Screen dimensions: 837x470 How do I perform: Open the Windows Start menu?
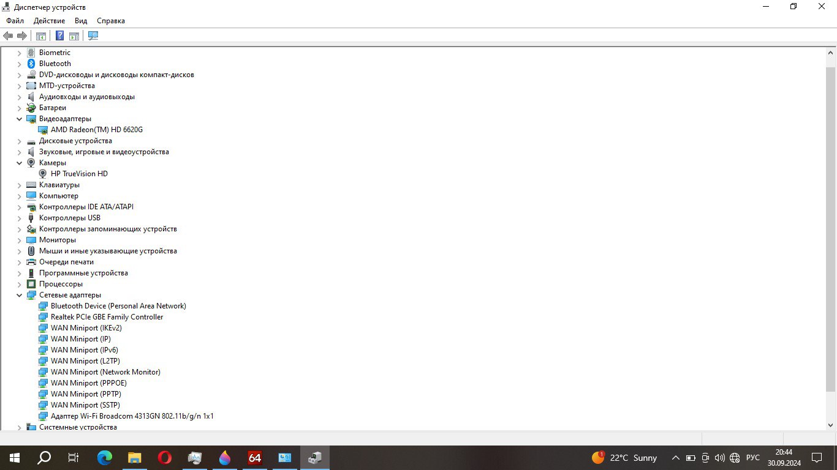click(x=15, y=458)
